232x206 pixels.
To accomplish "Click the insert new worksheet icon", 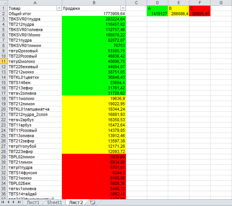I will point(93,202).
